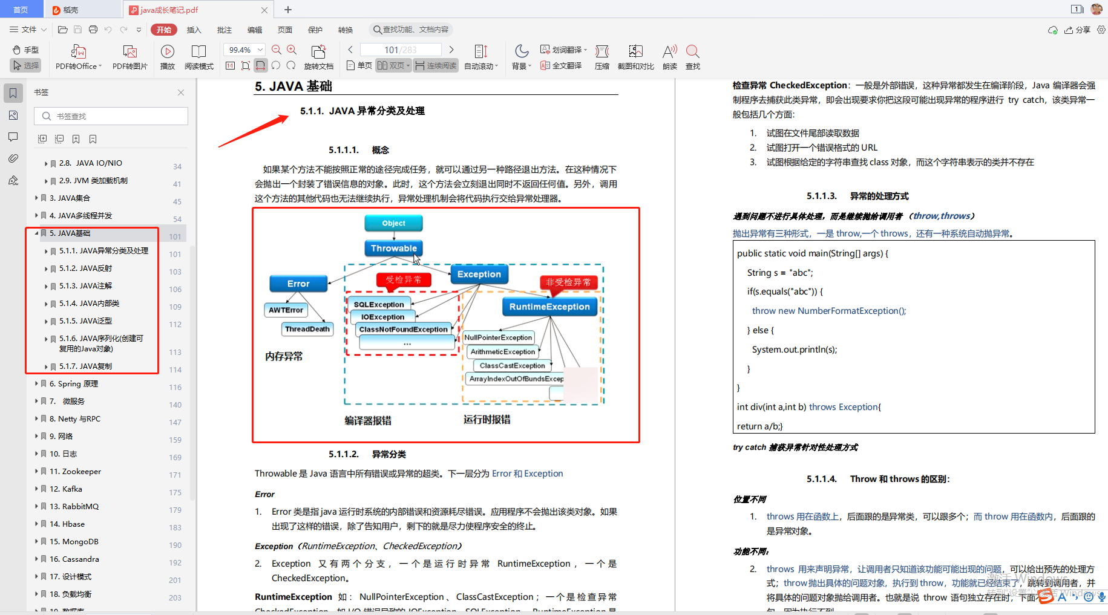
Task: Expand all bookmarks icon
Action: (42, 139)
